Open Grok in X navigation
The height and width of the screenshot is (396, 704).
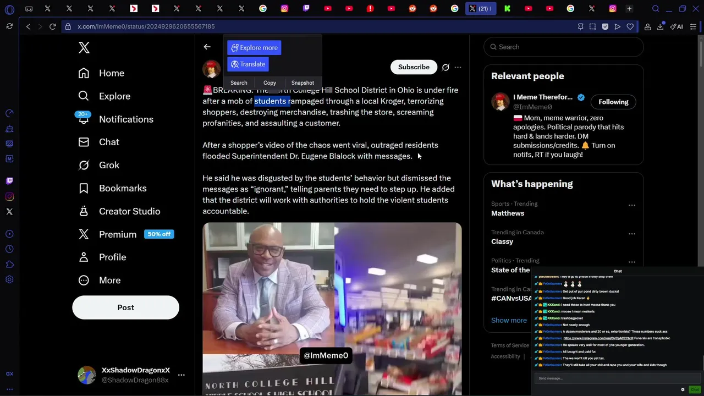[x=99, y=165]
